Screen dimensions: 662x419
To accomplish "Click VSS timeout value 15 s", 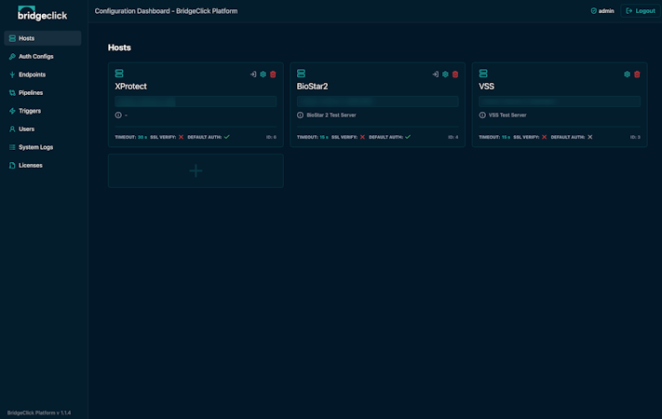I will [506, 137].
